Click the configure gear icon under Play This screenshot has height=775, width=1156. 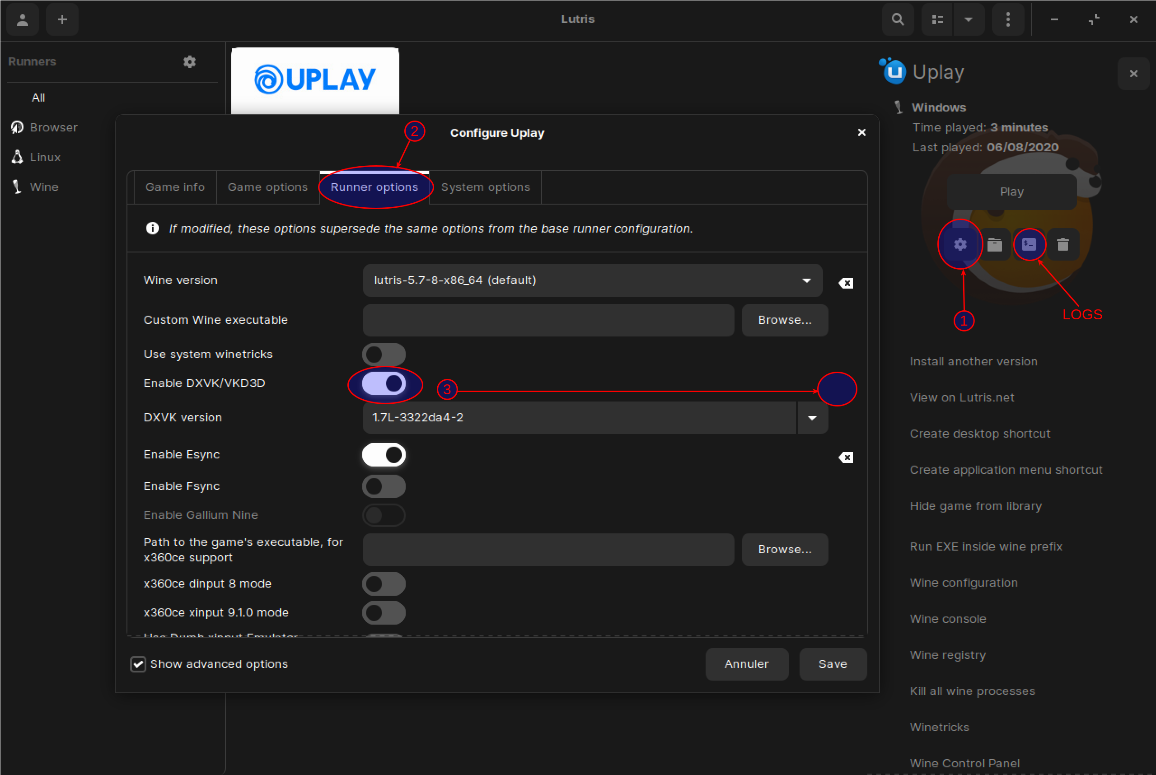coord(960,244)
